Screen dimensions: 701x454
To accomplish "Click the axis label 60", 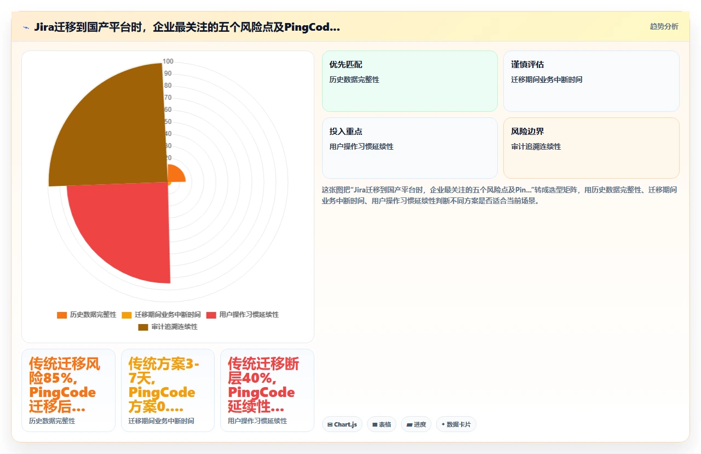I will tap(168, 110).
